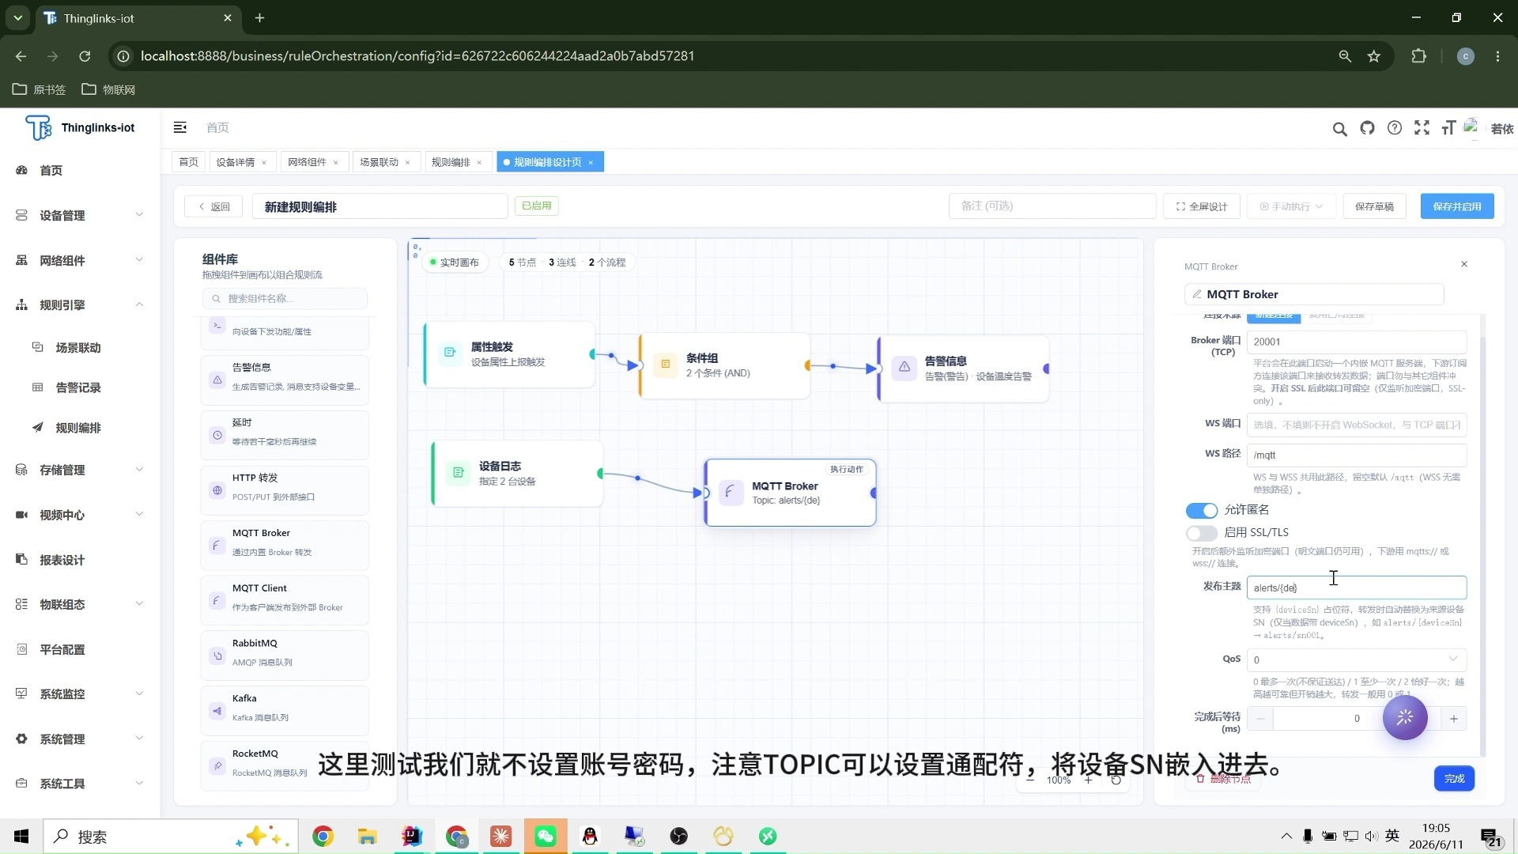Viewport: 1518px width, 854px height.
Task: Increase 完成后等待 with the plus stepper
Action: (1454, 719)
